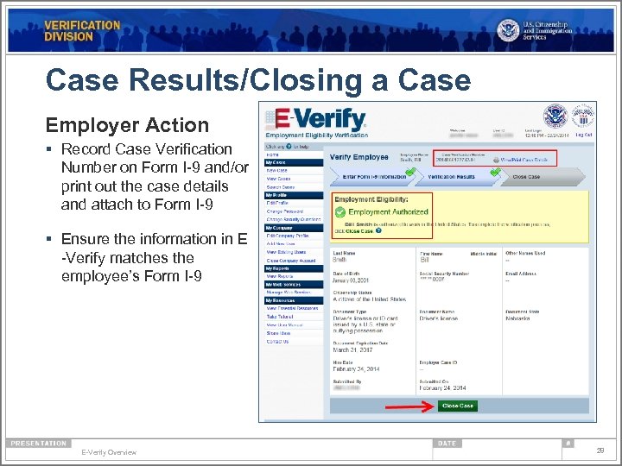Screen dimensions: 622x466
Task: Click the My Cases section header
Action: [x=294, y=162]
